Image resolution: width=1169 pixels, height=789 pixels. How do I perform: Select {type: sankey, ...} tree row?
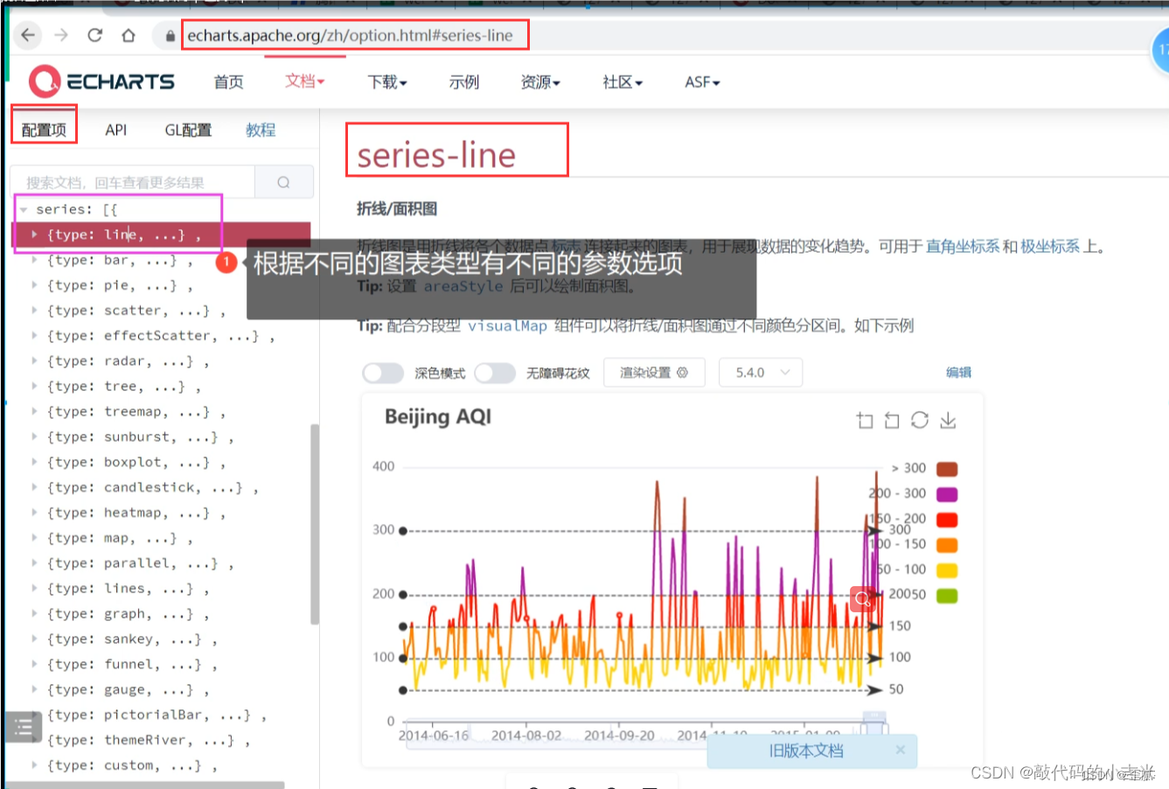coord(131,639)
